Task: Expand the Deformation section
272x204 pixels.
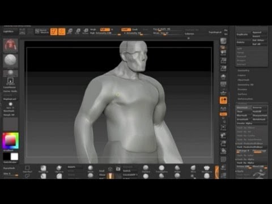Action: point(245,99)
